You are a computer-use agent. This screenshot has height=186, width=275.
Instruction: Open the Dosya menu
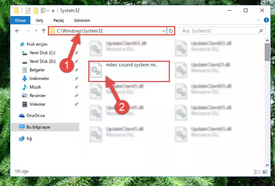tap(20, 20)
